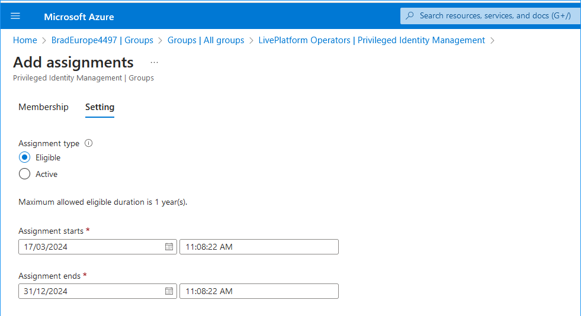Open calendar picker for Assignment ends
This screenshot has width=581, height=316.
(x=169, y=291)
